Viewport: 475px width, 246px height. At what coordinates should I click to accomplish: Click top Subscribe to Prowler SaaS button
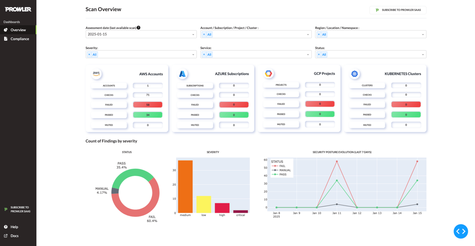[398, 10]
